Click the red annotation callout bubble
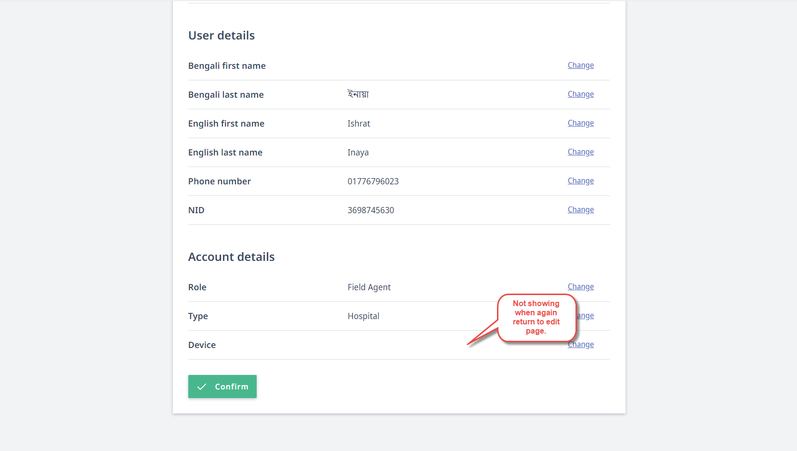This screenshot has width=797, height=451. [x=536, y=318]
